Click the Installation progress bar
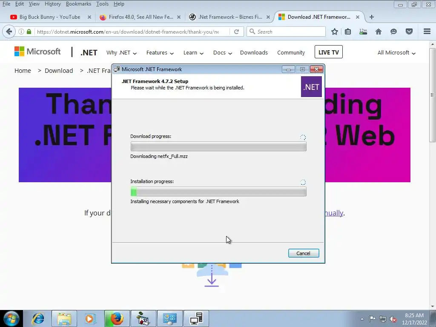436x327 pixels. [218, 191]
